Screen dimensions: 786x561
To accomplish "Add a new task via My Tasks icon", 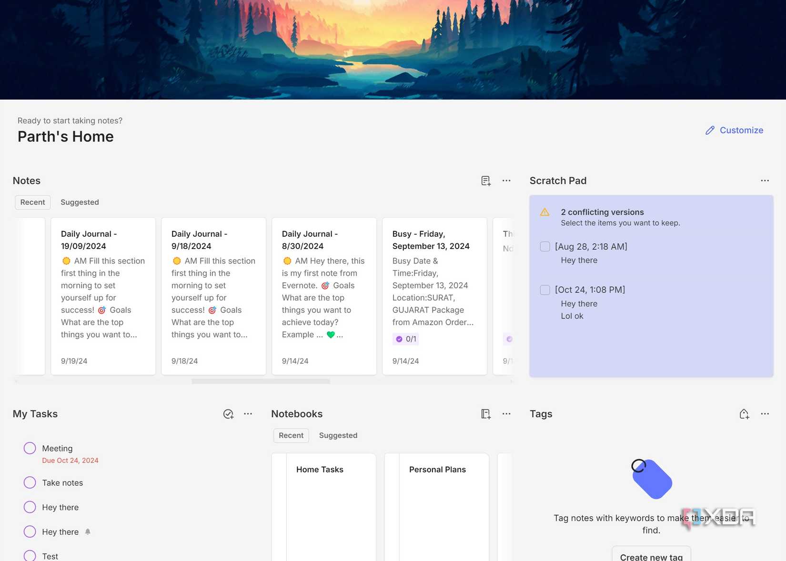I will [228, 414].
